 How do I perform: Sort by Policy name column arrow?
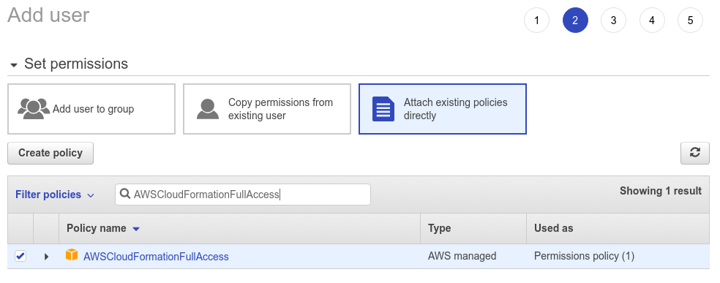pos(136,228)
